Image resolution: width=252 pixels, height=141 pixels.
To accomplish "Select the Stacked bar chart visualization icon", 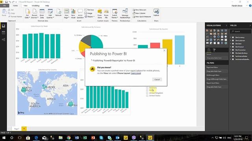I will coord(207,31).
